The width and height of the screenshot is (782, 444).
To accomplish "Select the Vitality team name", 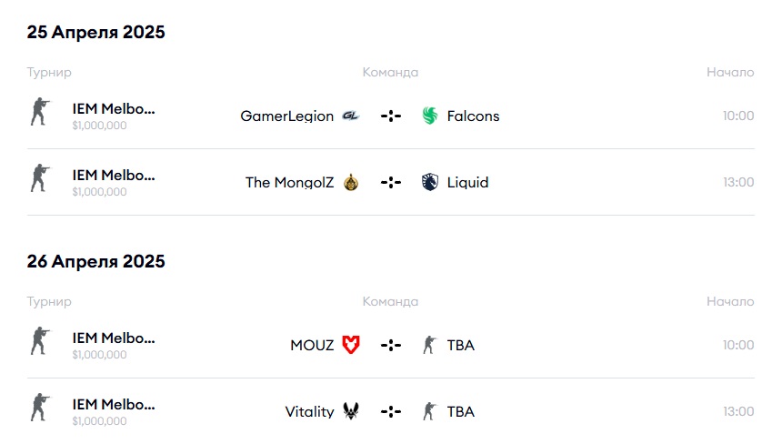I will click(x=309, y=411).
